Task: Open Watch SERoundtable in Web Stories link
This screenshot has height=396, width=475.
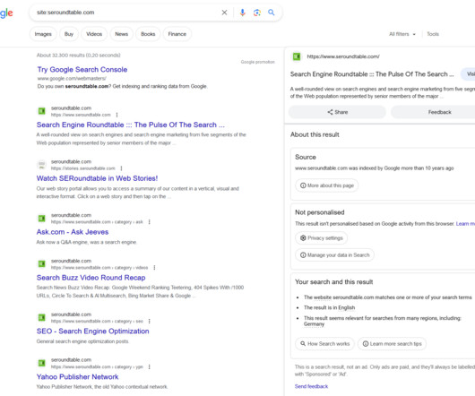Action: (97, 178)
